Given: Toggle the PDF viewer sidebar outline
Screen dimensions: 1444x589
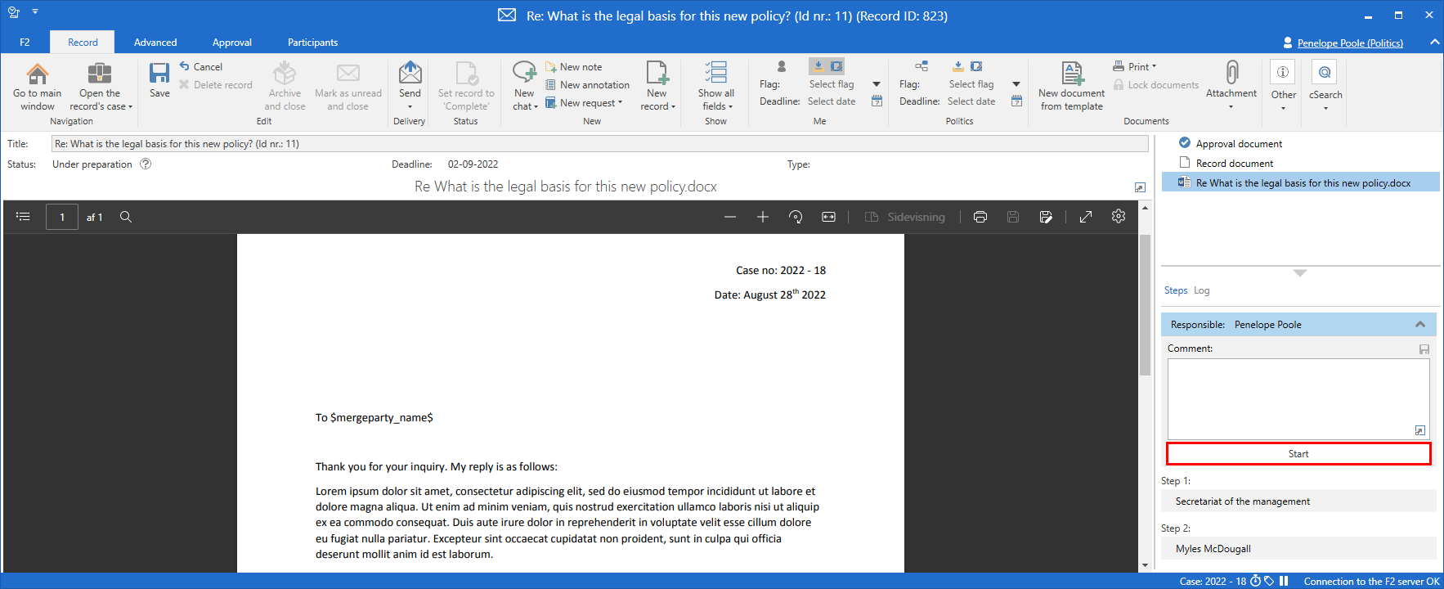Looking at the screenshot, I should (x=23, y=217).
